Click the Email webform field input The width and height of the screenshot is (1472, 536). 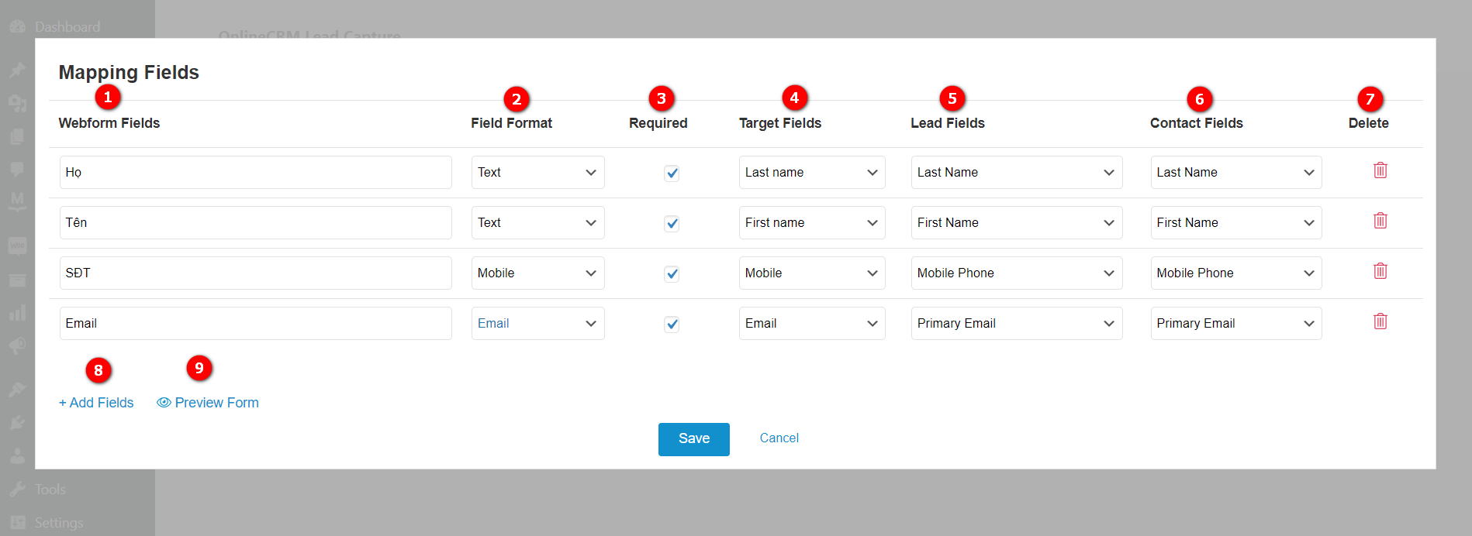click(255, 323)
